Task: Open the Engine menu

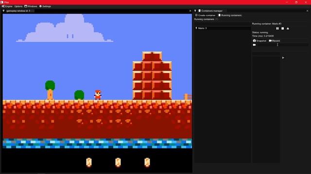Action: (x=7, y=6)
